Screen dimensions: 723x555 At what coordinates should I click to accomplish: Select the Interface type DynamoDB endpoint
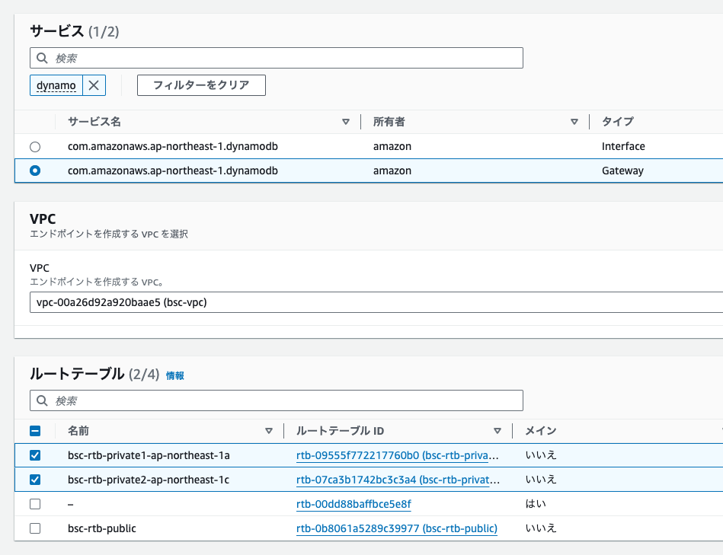34,146
